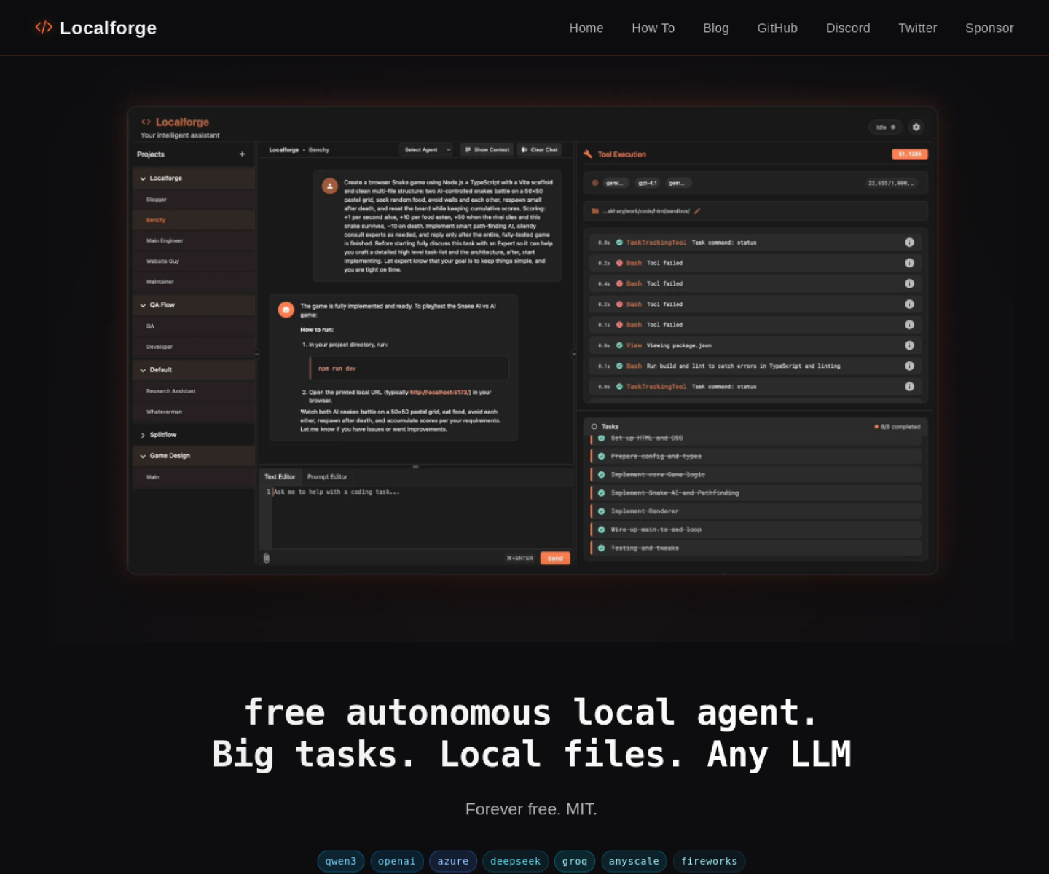This screenshot has height=874, width=1049.
Task: Open the settings gear in app preview
Action: pyautogui.click(x=916, y=127)
